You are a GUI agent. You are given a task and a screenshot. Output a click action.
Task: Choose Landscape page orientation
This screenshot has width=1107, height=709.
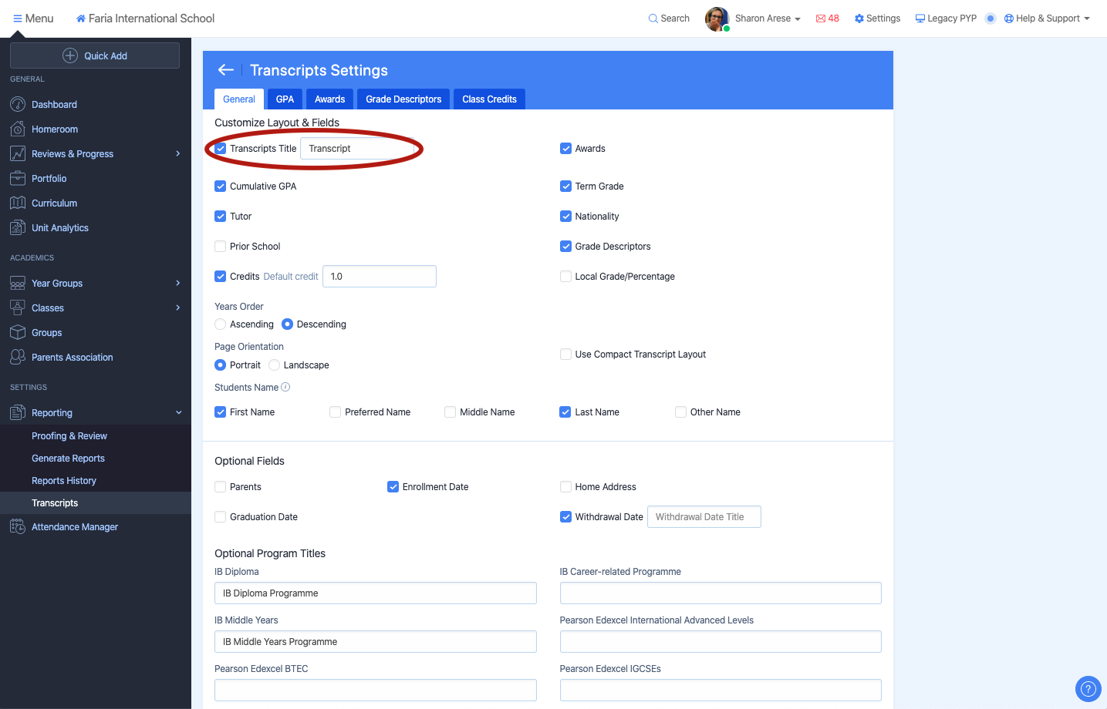275,365
